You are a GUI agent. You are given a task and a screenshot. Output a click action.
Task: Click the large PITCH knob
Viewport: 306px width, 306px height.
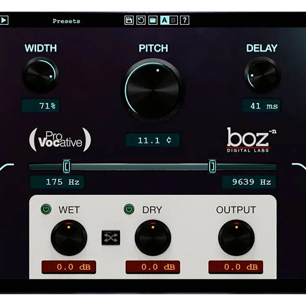[153, 90]
